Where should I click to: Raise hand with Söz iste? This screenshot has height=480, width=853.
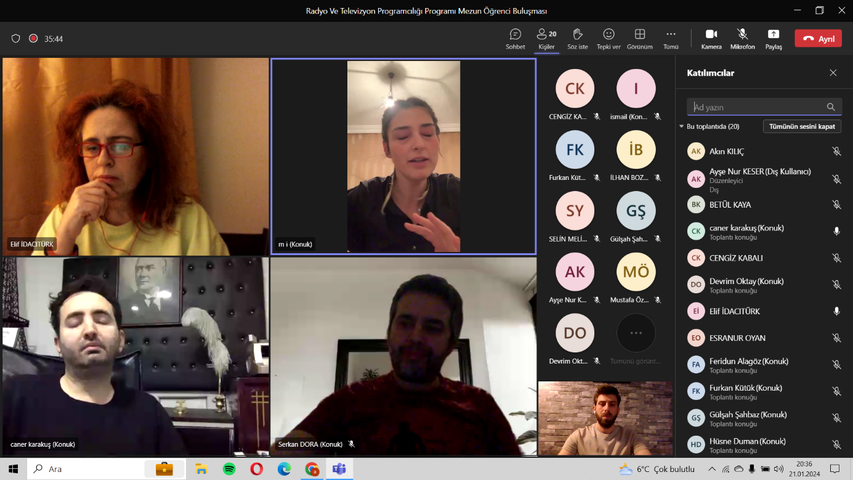pos(578,39)
